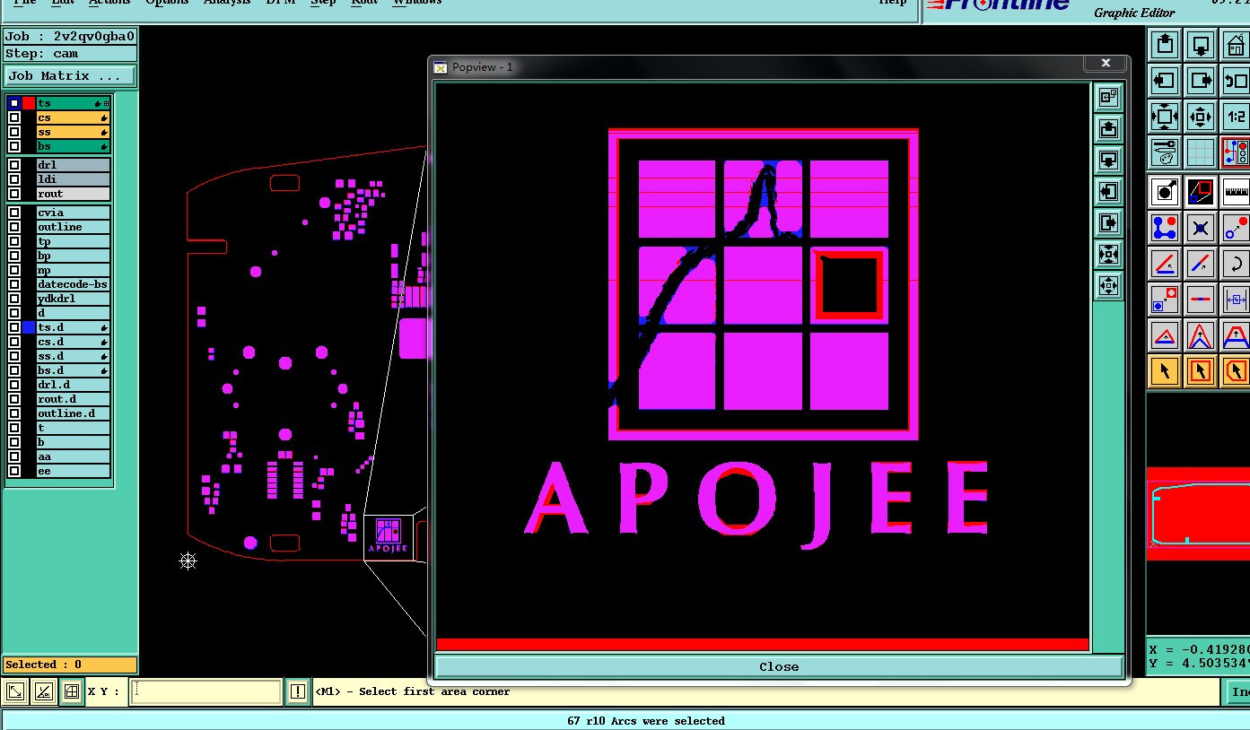The width and height of the screenshot is (1250, 730).
Task: Select the ts layer name
Action: pos(73,103)
